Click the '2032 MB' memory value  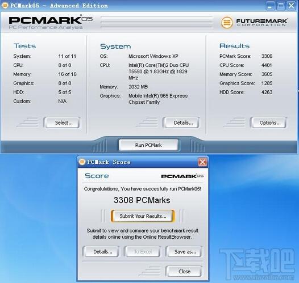coord(138,87)
